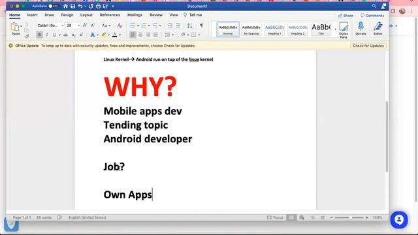The image size is (418, 235).
Task: Open the Comments pane
Action: click(x=372, y=16)
